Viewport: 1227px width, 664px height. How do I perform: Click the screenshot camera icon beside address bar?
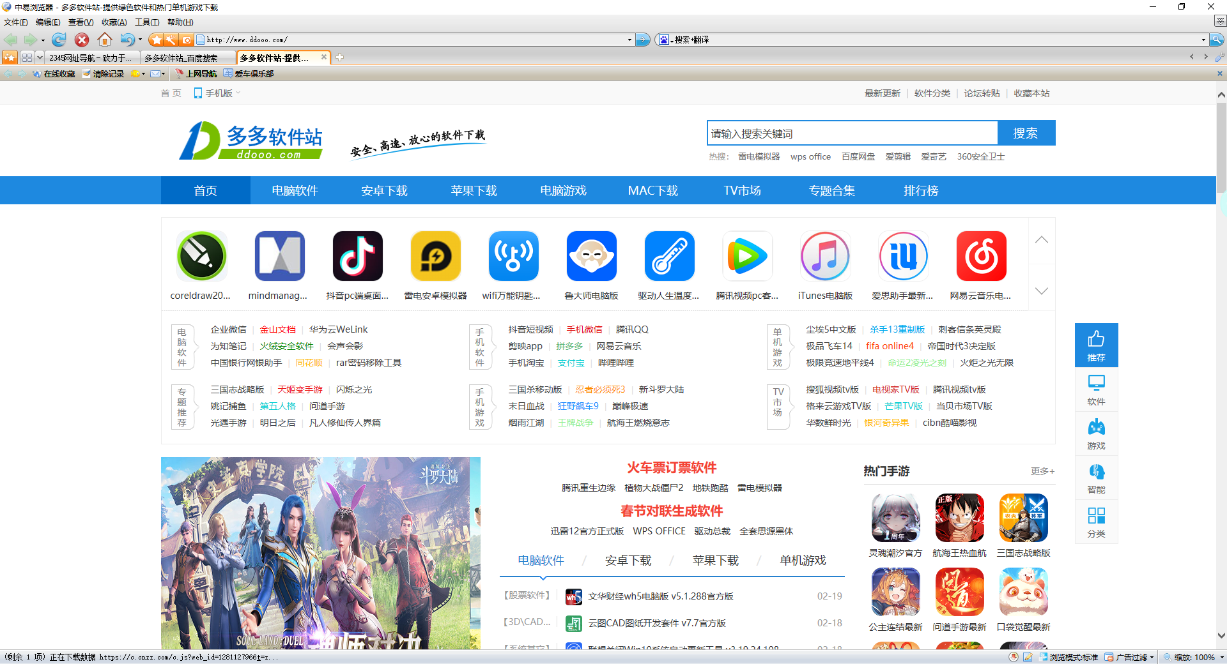[x=186, y=40]
